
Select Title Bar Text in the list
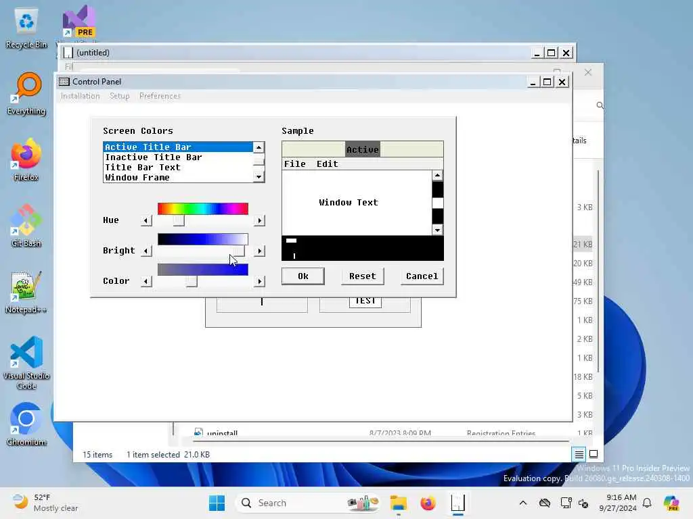178,168
